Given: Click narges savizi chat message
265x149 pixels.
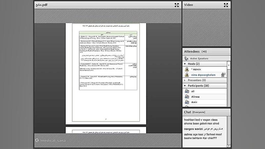Looking at the screenshot, I should 203,129.
